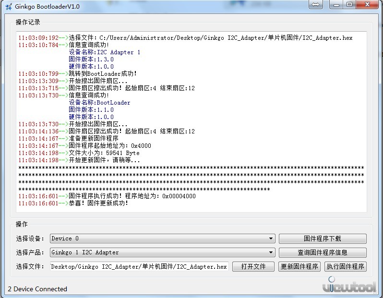
Task: Click log line 恭喜！固件更新成功
Action: tap(73, 203)
